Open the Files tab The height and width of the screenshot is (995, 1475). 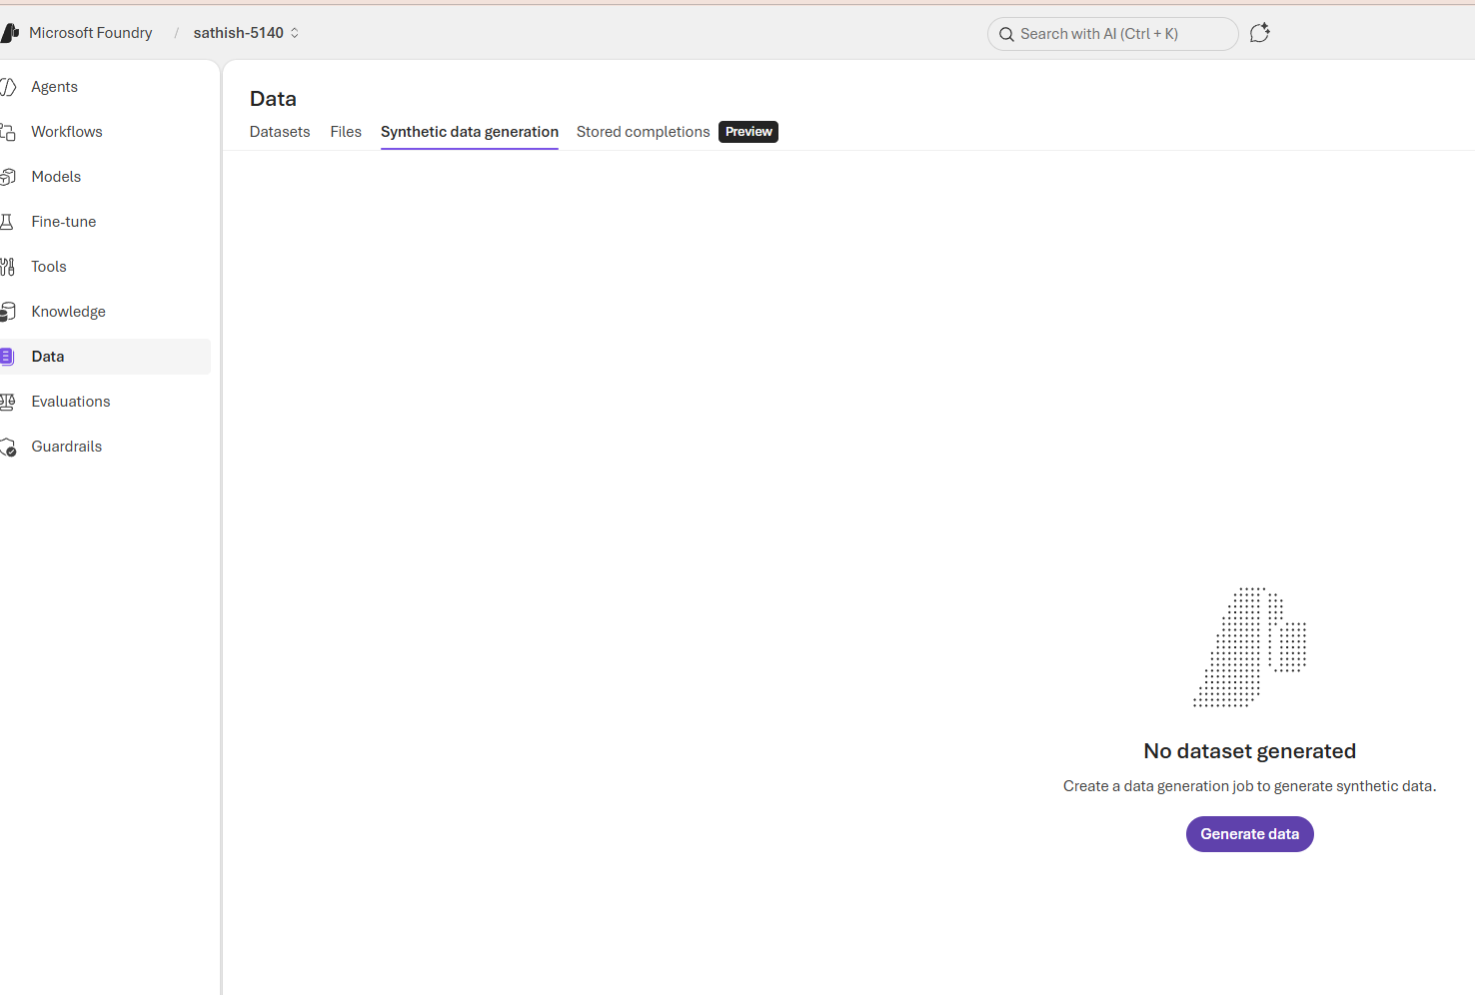pyautogui.click(x=346, y=132)
